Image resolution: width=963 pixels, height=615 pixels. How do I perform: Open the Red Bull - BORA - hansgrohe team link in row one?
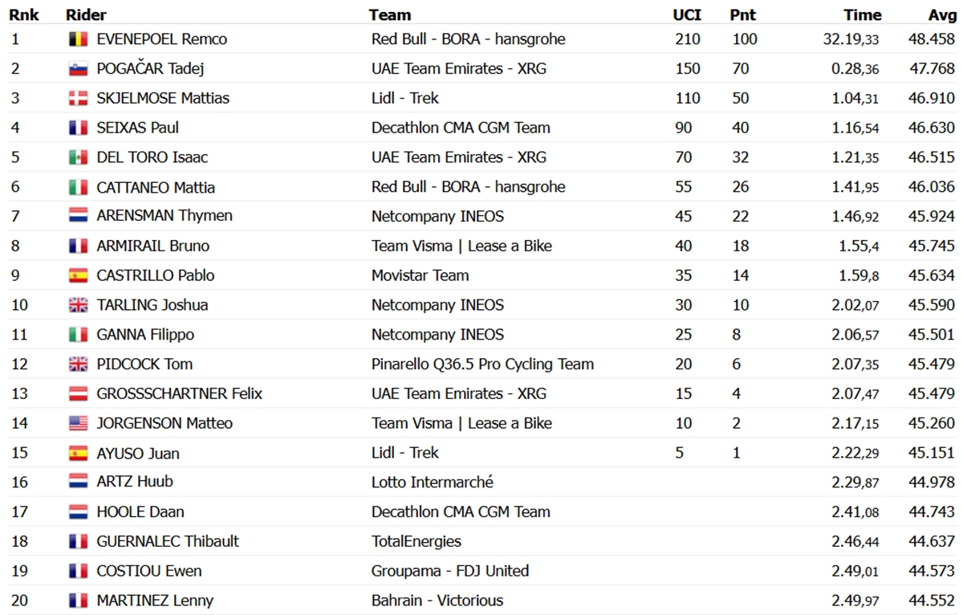pyautogui.click(x=469, y=39)
